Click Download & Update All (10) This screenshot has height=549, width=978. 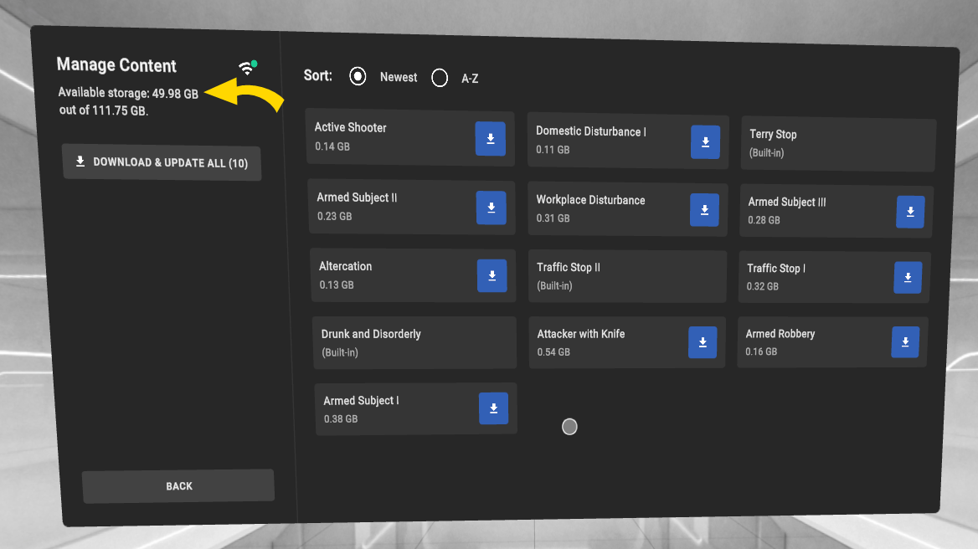click(x=162, y=162)
